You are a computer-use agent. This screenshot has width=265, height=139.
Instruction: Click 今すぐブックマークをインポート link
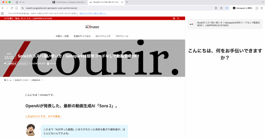click(93, 13)
